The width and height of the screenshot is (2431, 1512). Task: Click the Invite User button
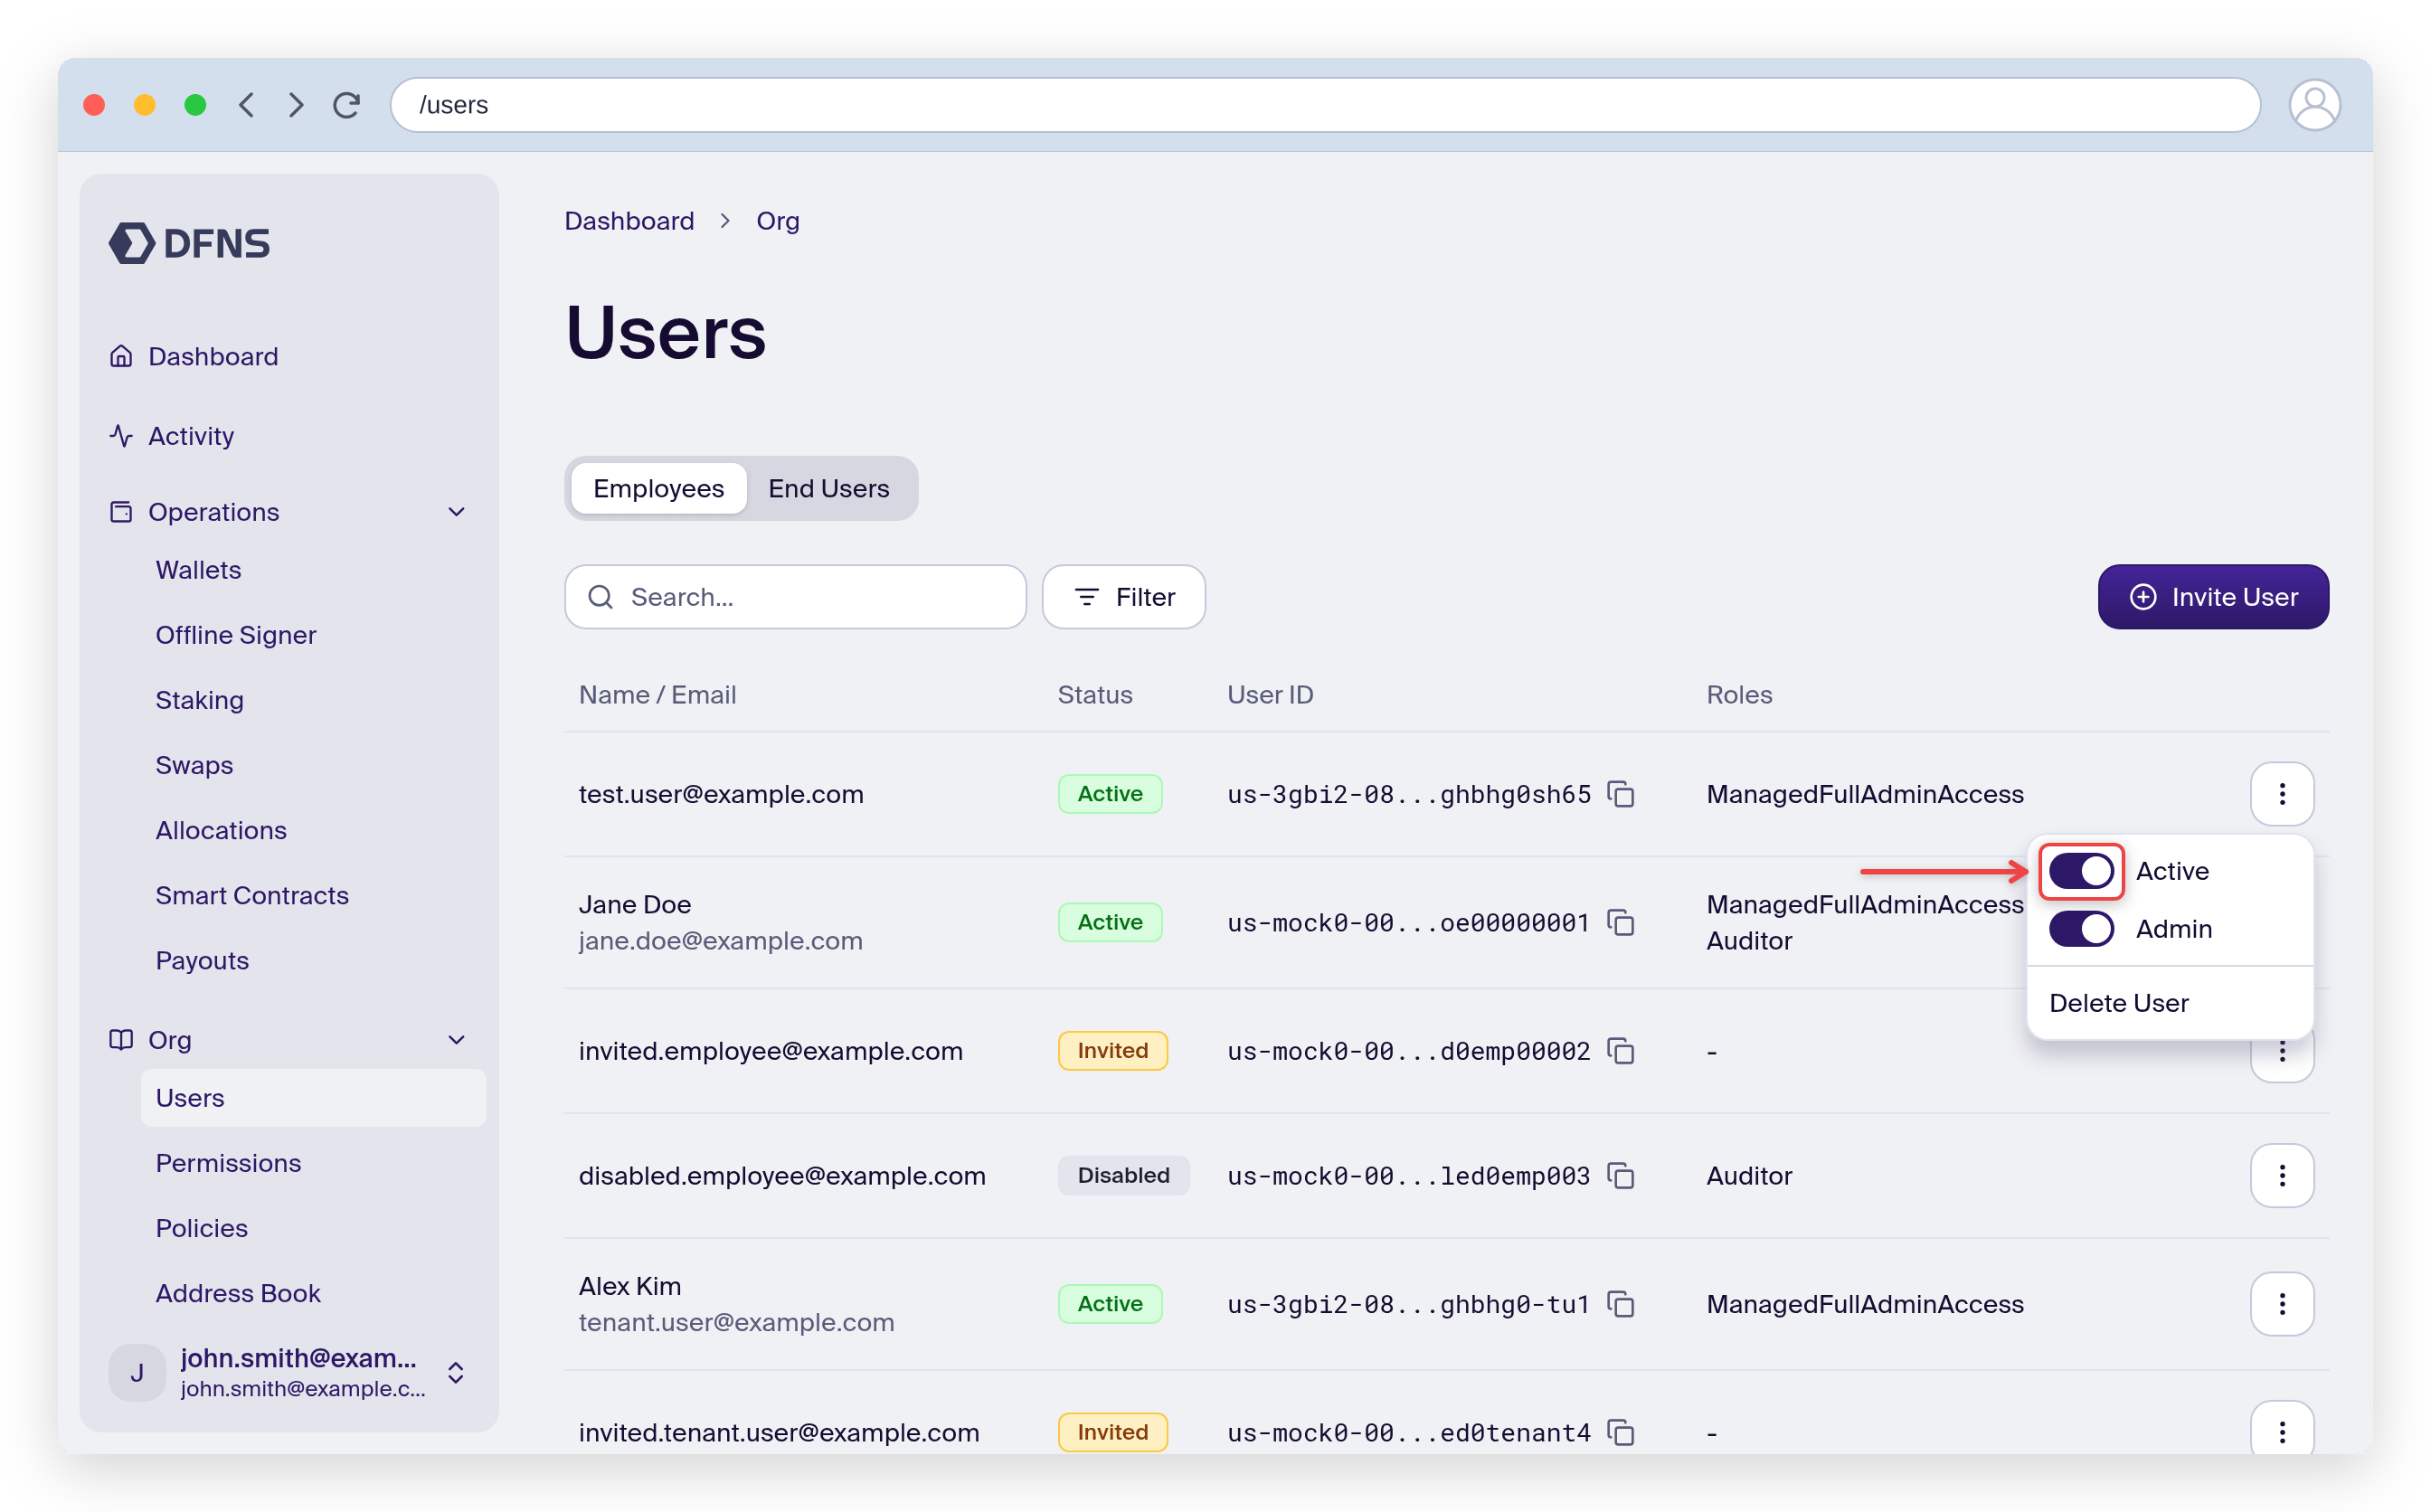tap(2212, 597)
